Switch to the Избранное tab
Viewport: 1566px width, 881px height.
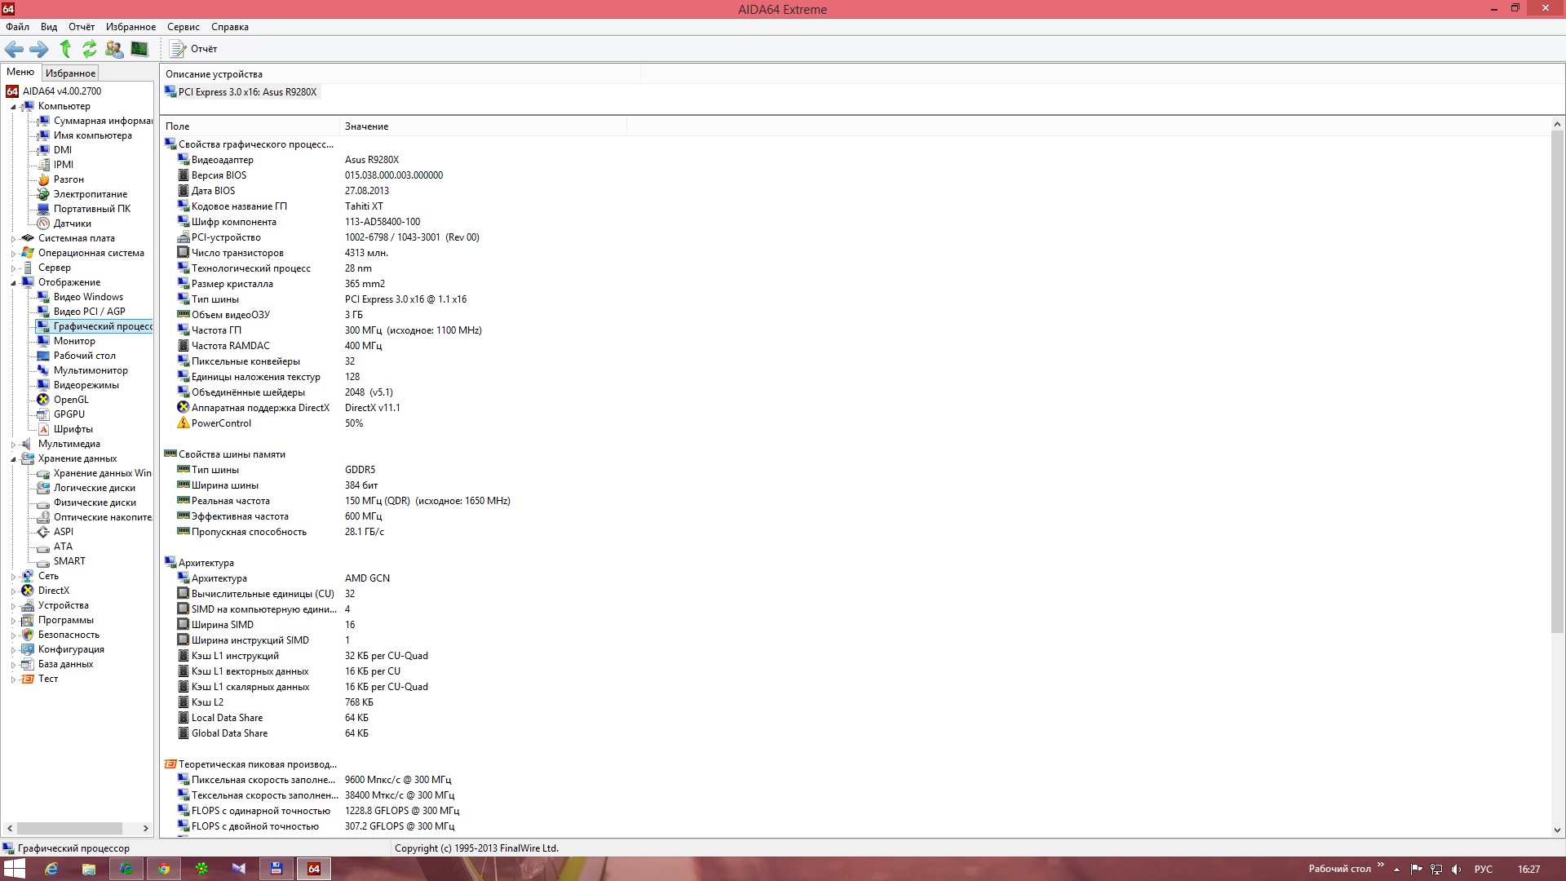coord(70,73)
